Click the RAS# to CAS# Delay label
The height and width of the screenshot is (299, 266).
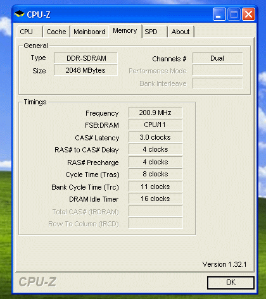tap(87, 150)
